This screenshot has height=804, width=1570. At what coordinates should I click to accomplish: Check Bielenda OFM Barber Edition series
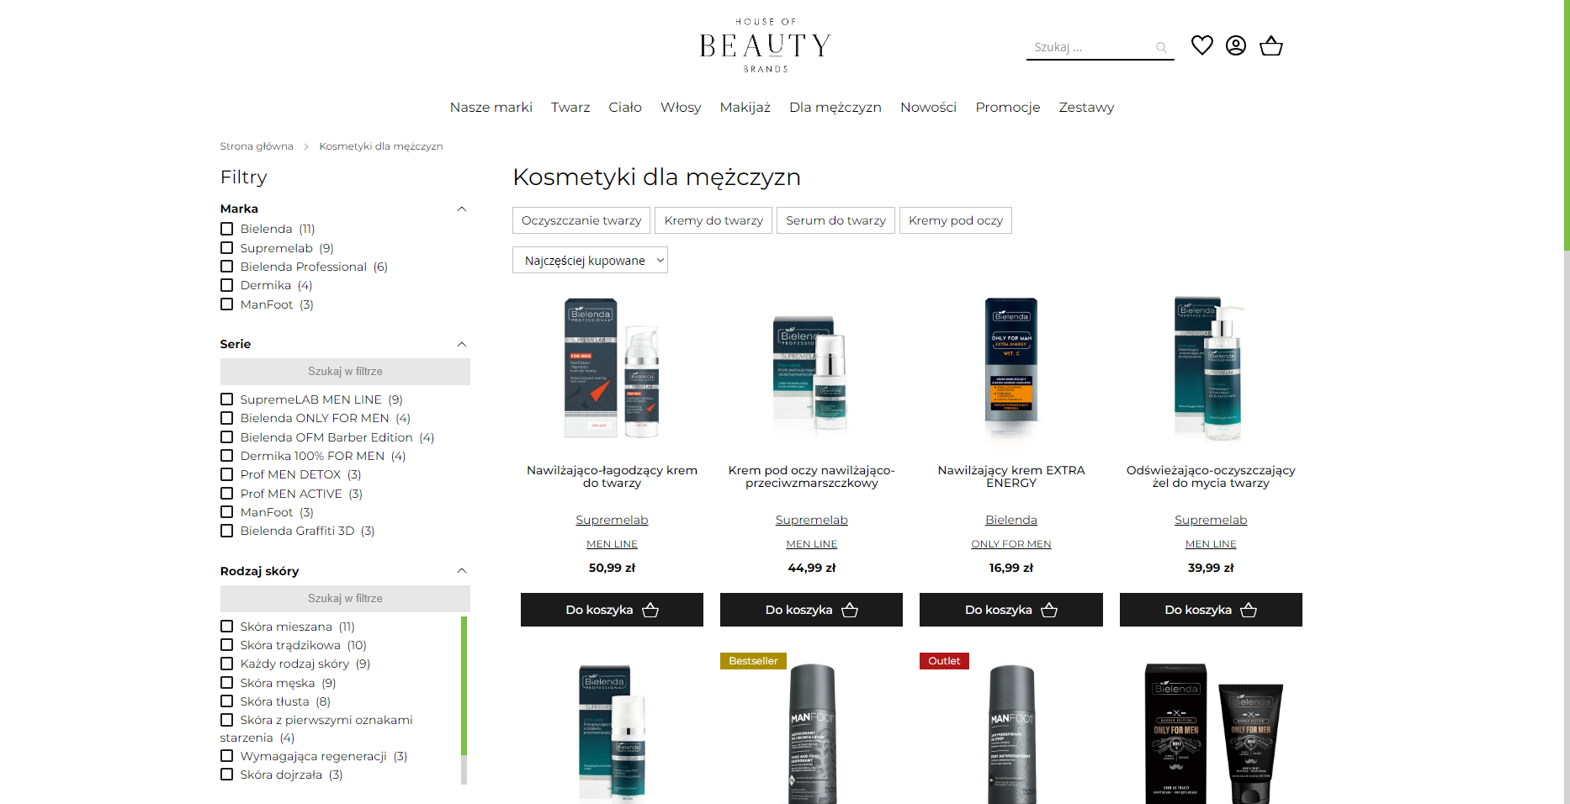227,437
